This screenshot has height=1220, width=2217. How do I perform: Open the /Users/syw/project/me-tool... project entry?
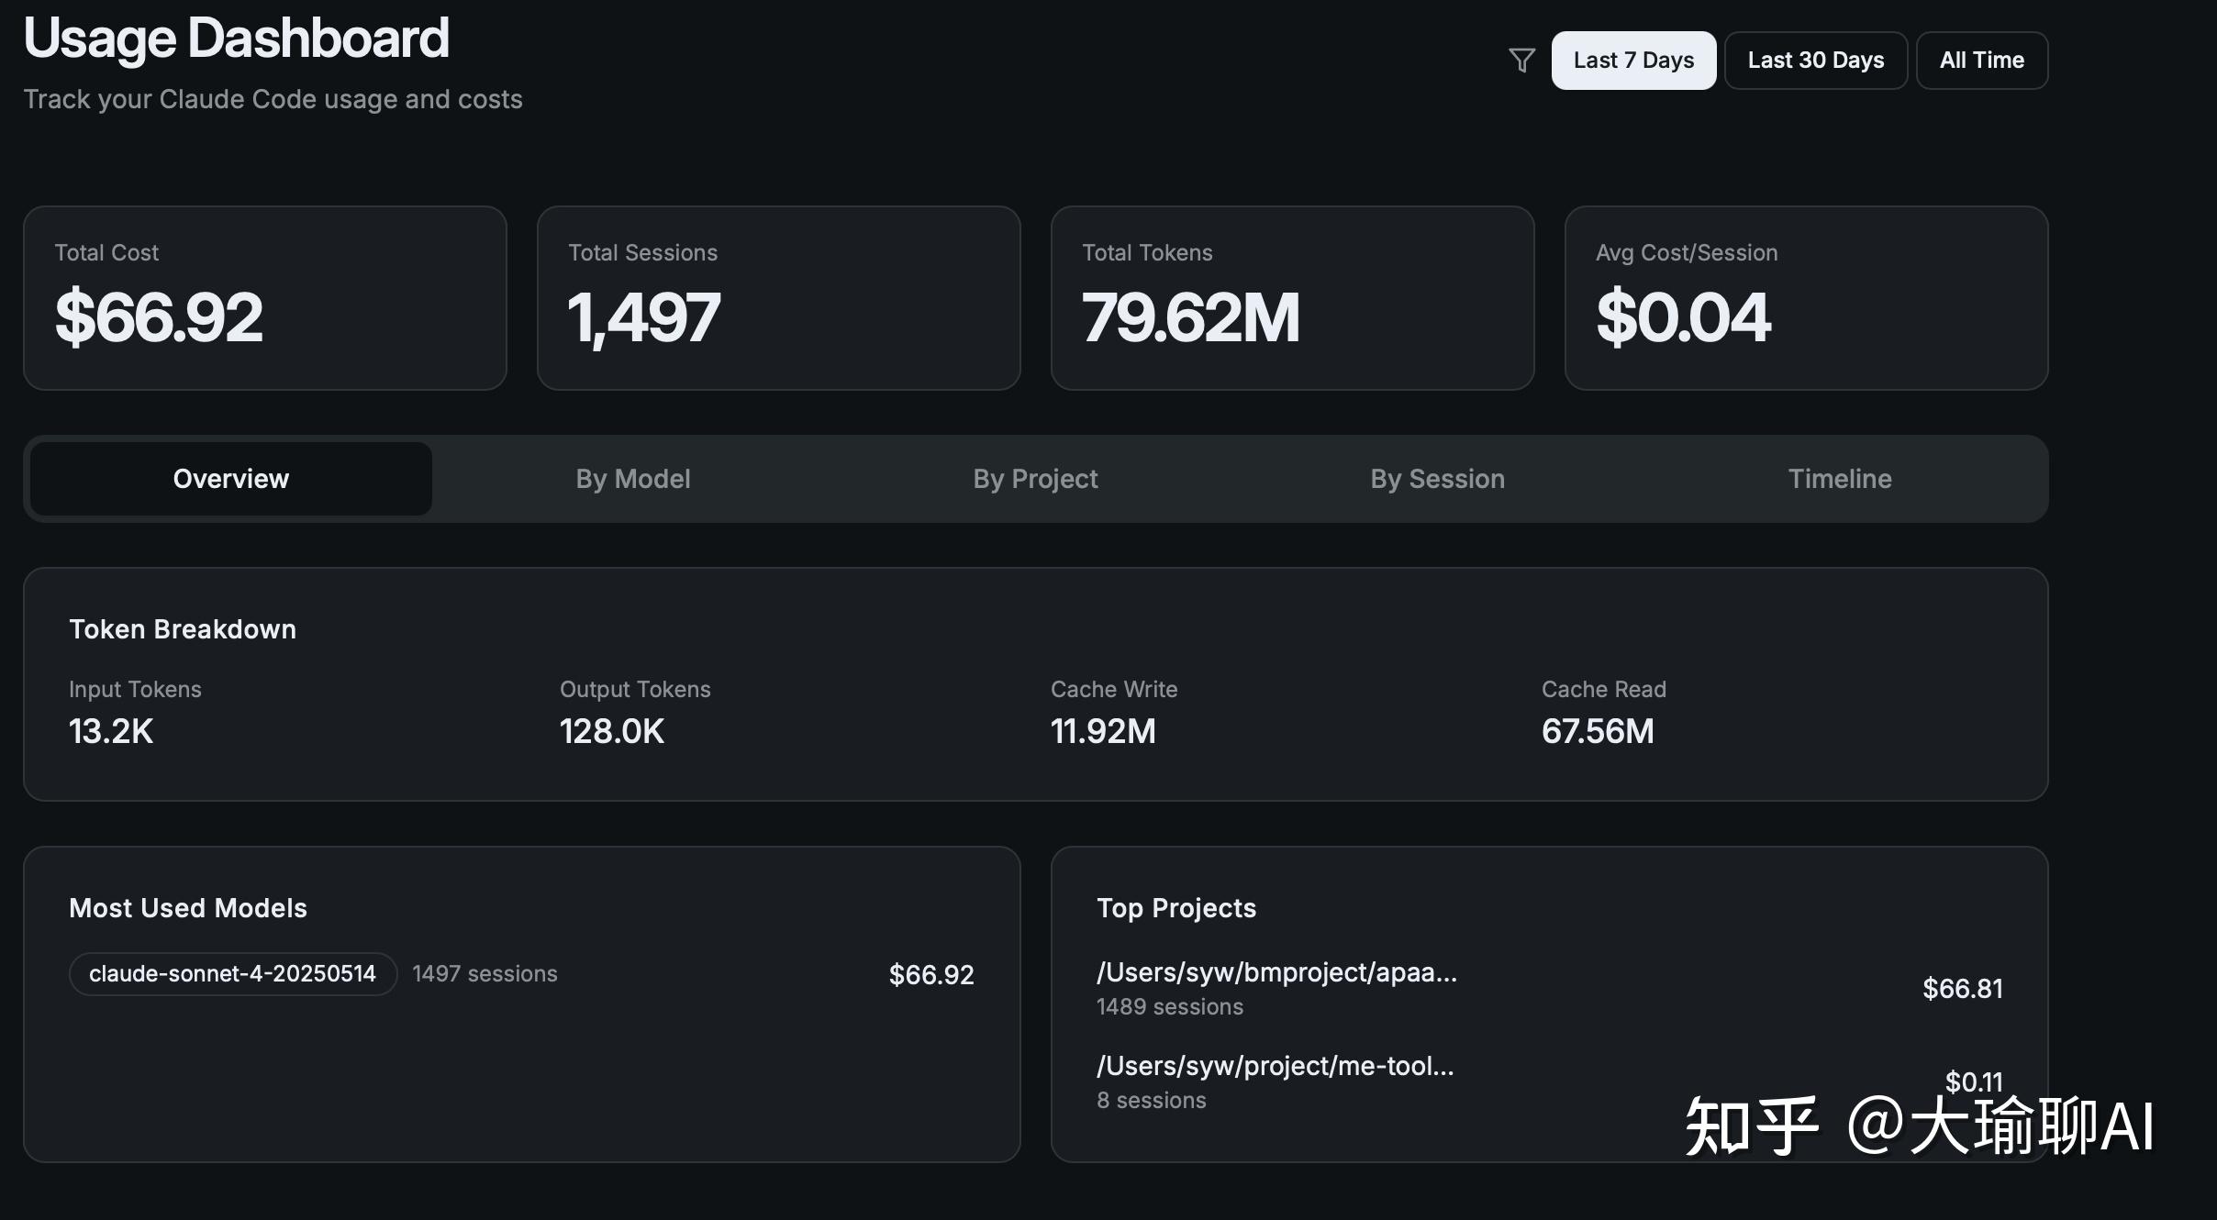pyautogui.click(x=1550, y=1082)
